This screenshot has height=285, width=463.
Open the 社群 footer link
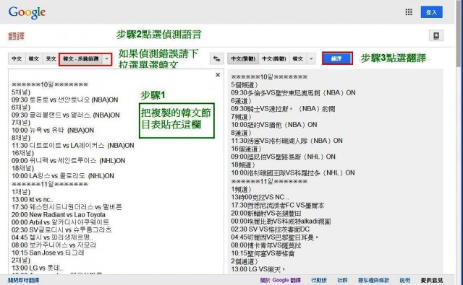[342, 280]
